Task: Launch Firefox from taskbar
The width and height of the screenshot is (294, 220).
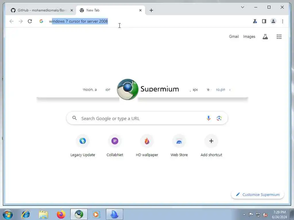Action: [x=61, y=214]
